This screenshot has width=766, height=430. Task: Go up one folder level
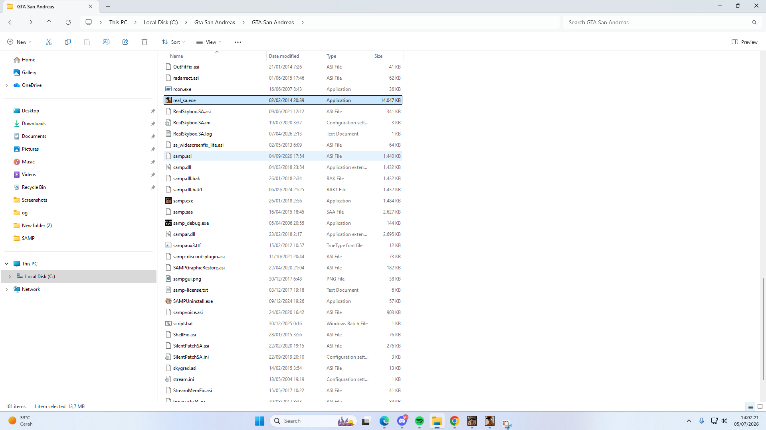pyautogui.click(x=49, y=22)
